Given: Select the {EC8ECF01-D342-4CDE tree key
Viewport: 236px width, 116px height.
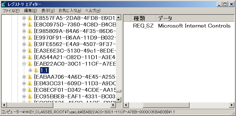Looking at the screenshot, I should [x=75, y=90].
